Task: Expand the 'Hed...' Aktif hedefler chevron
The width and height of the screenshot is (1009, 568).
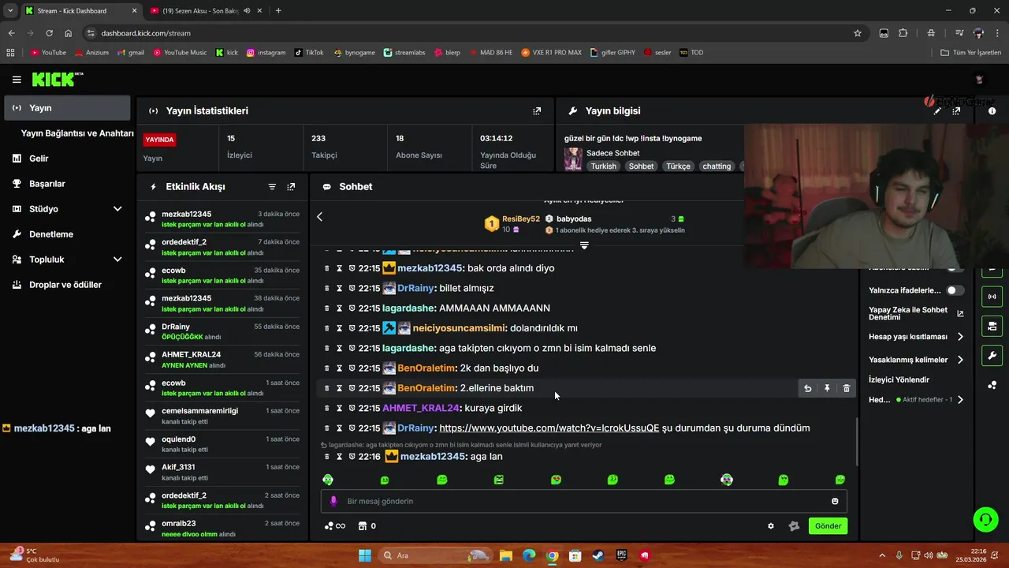Action: (x=960, y=400)
